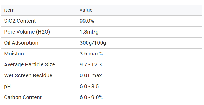The height and width of the screenshot is (105, 204).
Task: Click the Carbon Content label
Action: [23, 97]
